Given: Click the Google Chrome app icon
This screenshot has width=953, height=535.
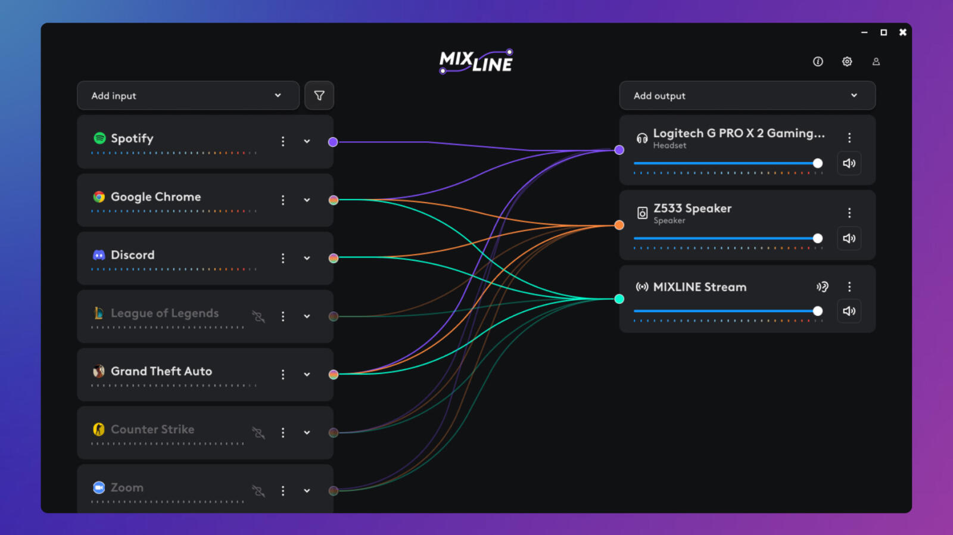Looking at the screenshot, I should [x=99, y=197].
